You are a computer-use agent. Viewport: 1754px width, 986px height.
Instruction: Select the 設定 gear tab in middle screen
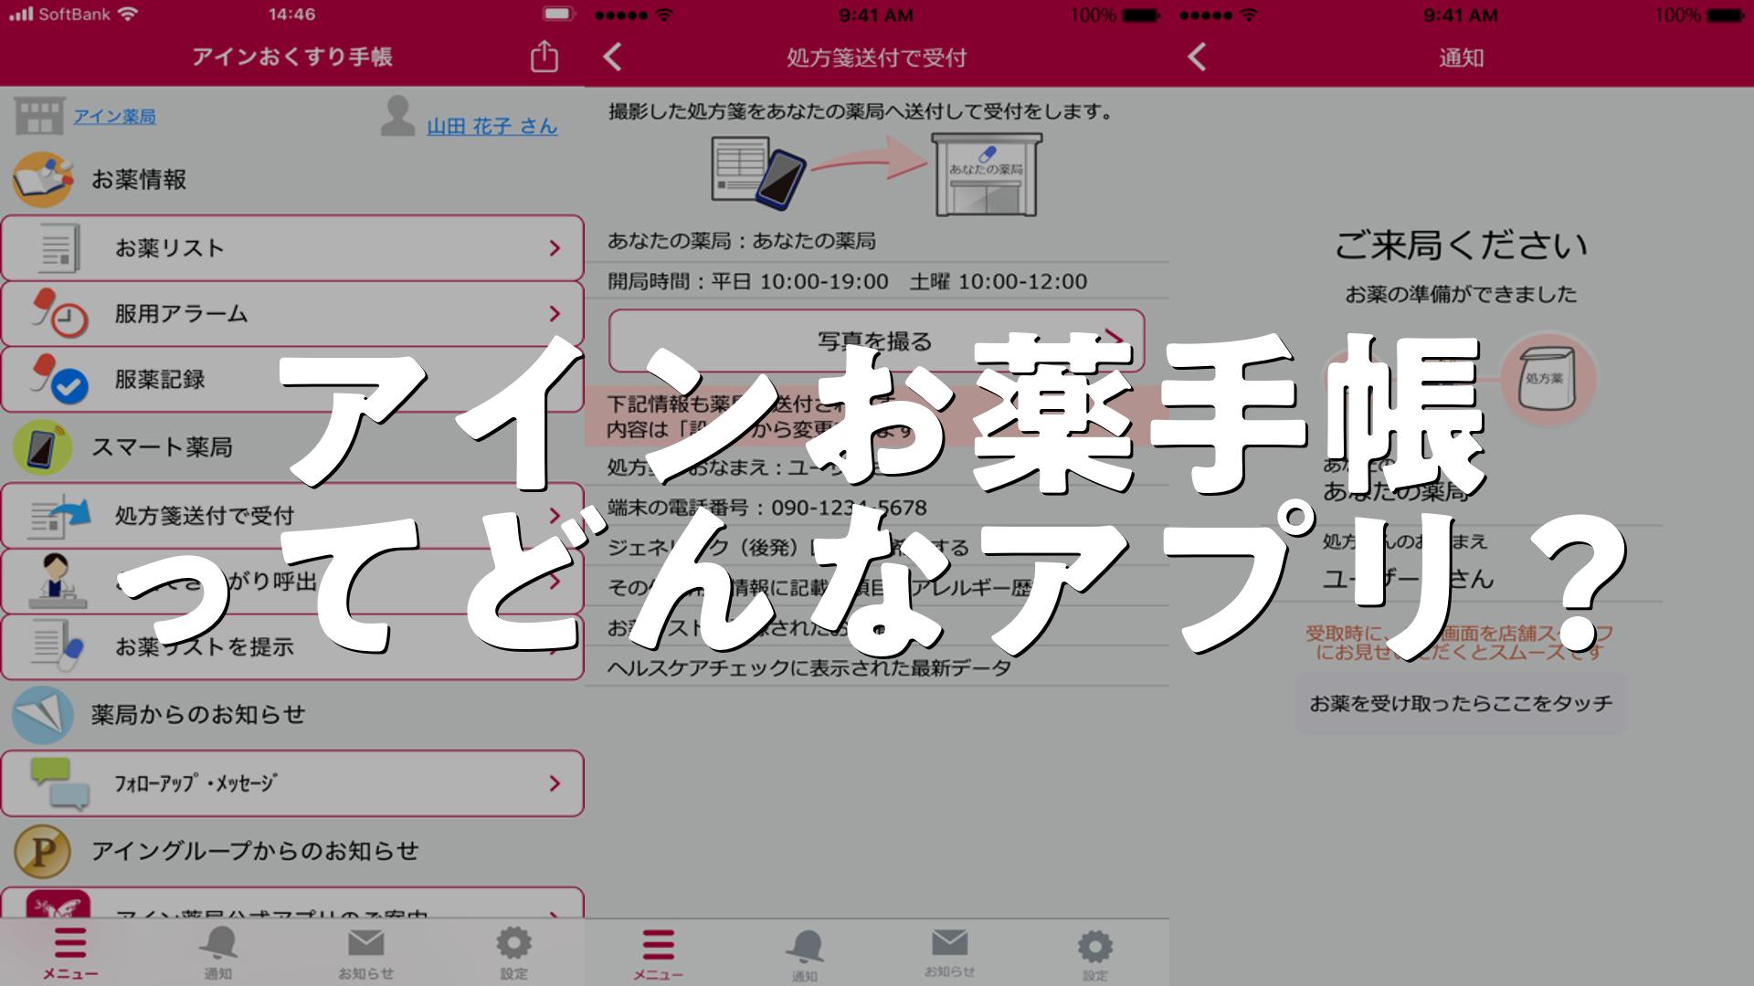point(1095,955)
